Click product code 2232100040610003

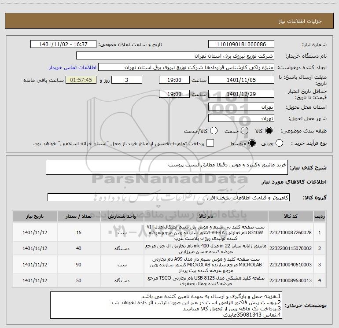[x=291, y=265]
